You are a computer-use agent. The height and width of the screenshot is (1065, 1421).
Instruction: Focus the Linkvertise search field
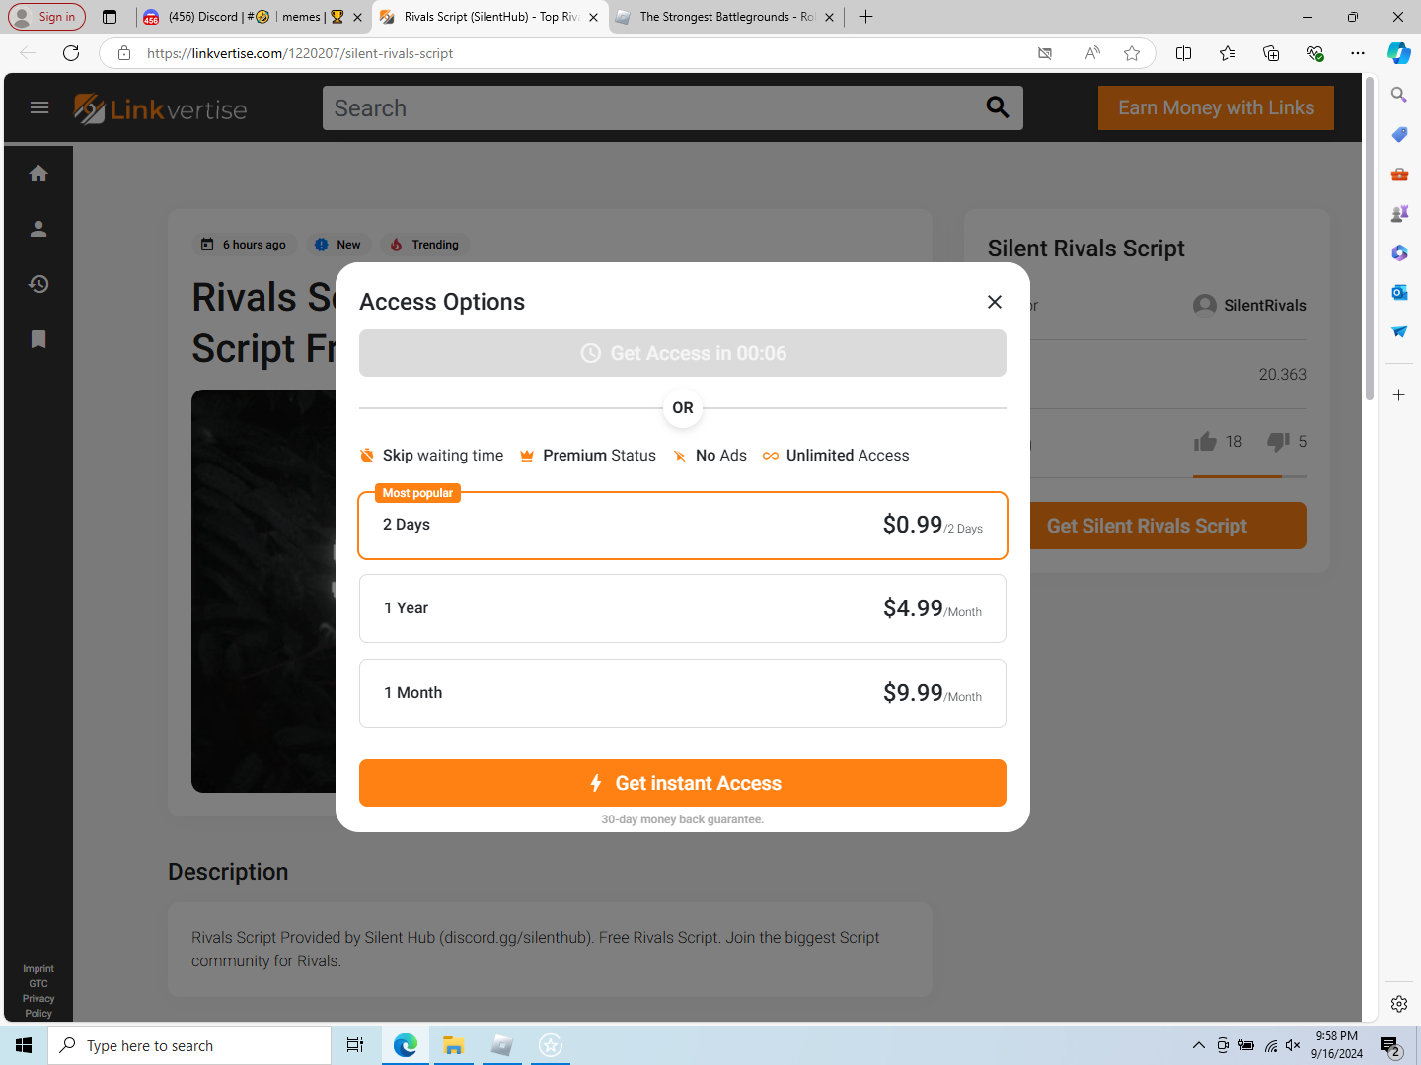tap(651, 107)
